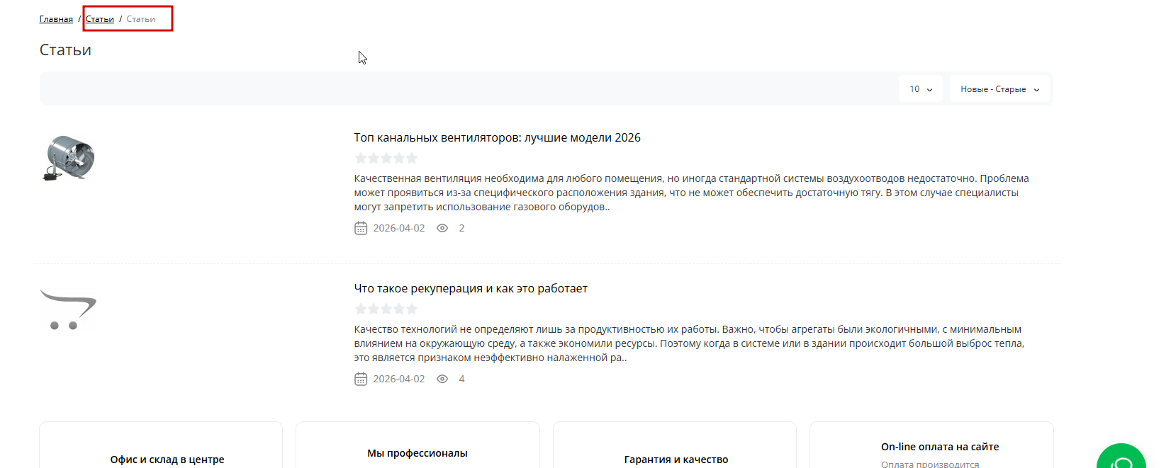Click the calendar icon of the fan article
Viewport: 1171px width, 468px height.
tap(361, 228)
